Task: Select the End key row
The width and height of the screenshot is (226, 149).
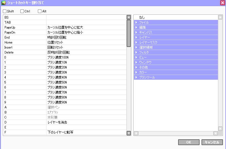Action: (x=65, y=37)
